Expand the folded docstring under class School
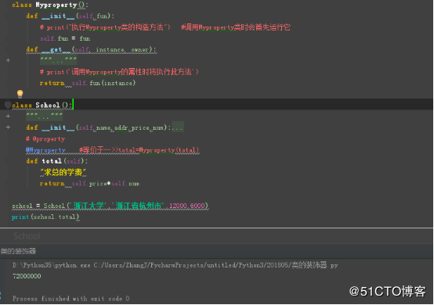This screenshot has height=305, width=434. click(8, 116)
